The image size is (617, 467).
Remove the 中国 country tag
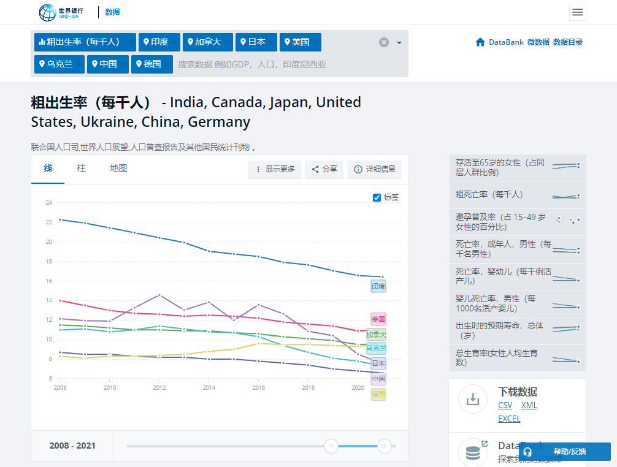[x=123, y=64]
